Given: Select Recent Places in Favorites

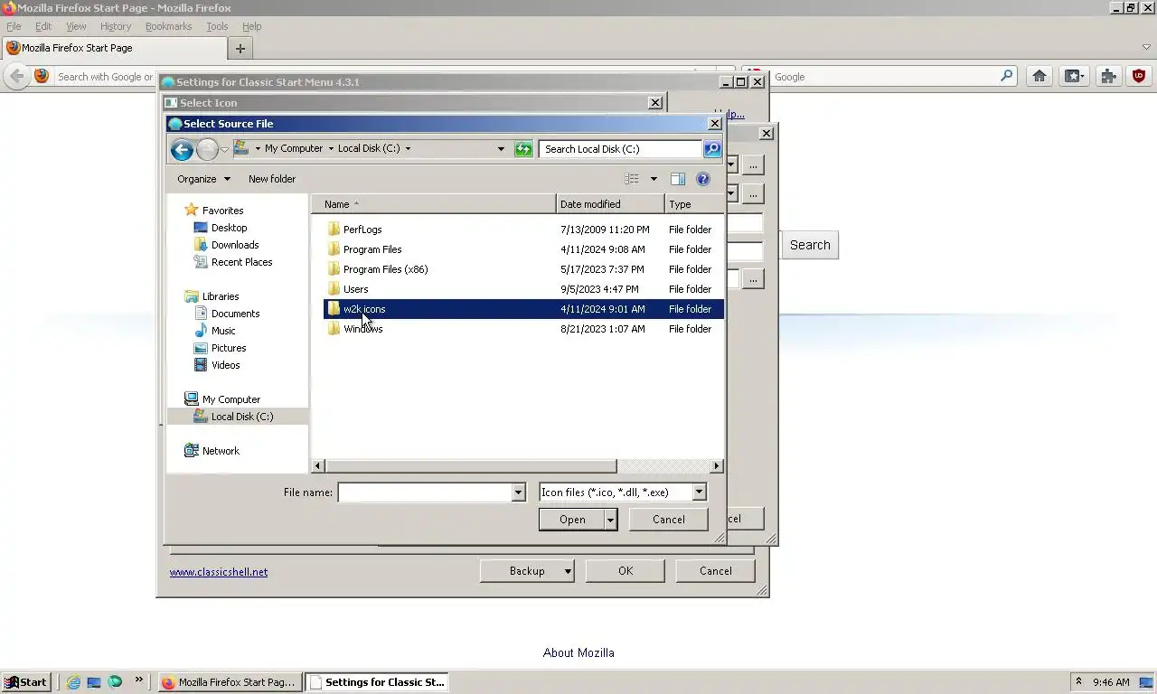Looking at the screenshot, I should (x=241, y=262).
